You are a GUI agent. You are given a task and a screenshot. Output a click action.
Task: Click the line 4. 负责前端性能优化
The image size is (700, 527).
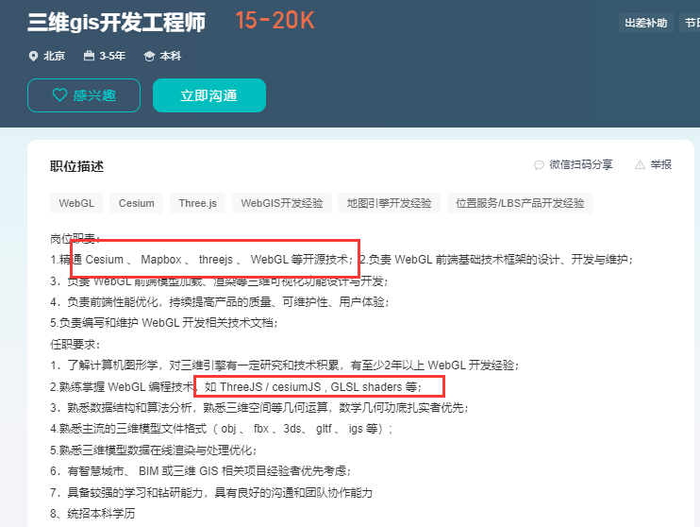point(220,302)
